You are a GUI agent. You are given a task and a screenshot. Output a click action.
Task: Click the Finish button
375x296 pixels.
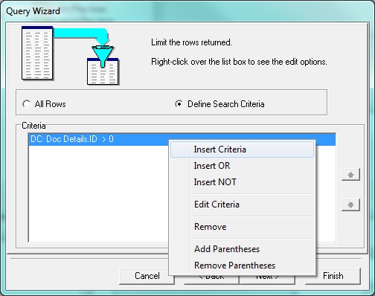(x=333, y=276)
